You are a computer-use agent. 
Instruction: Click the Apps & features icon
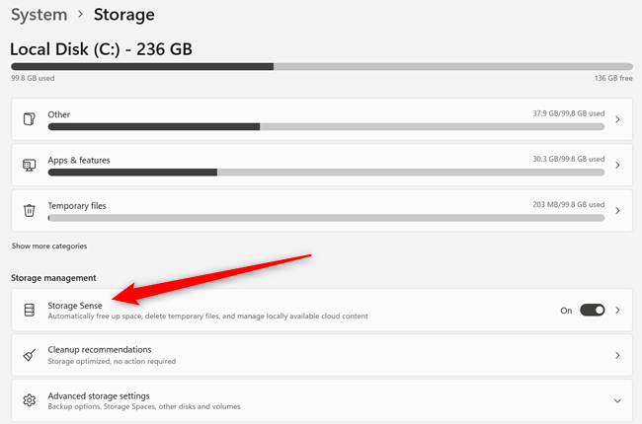[30, 165]
